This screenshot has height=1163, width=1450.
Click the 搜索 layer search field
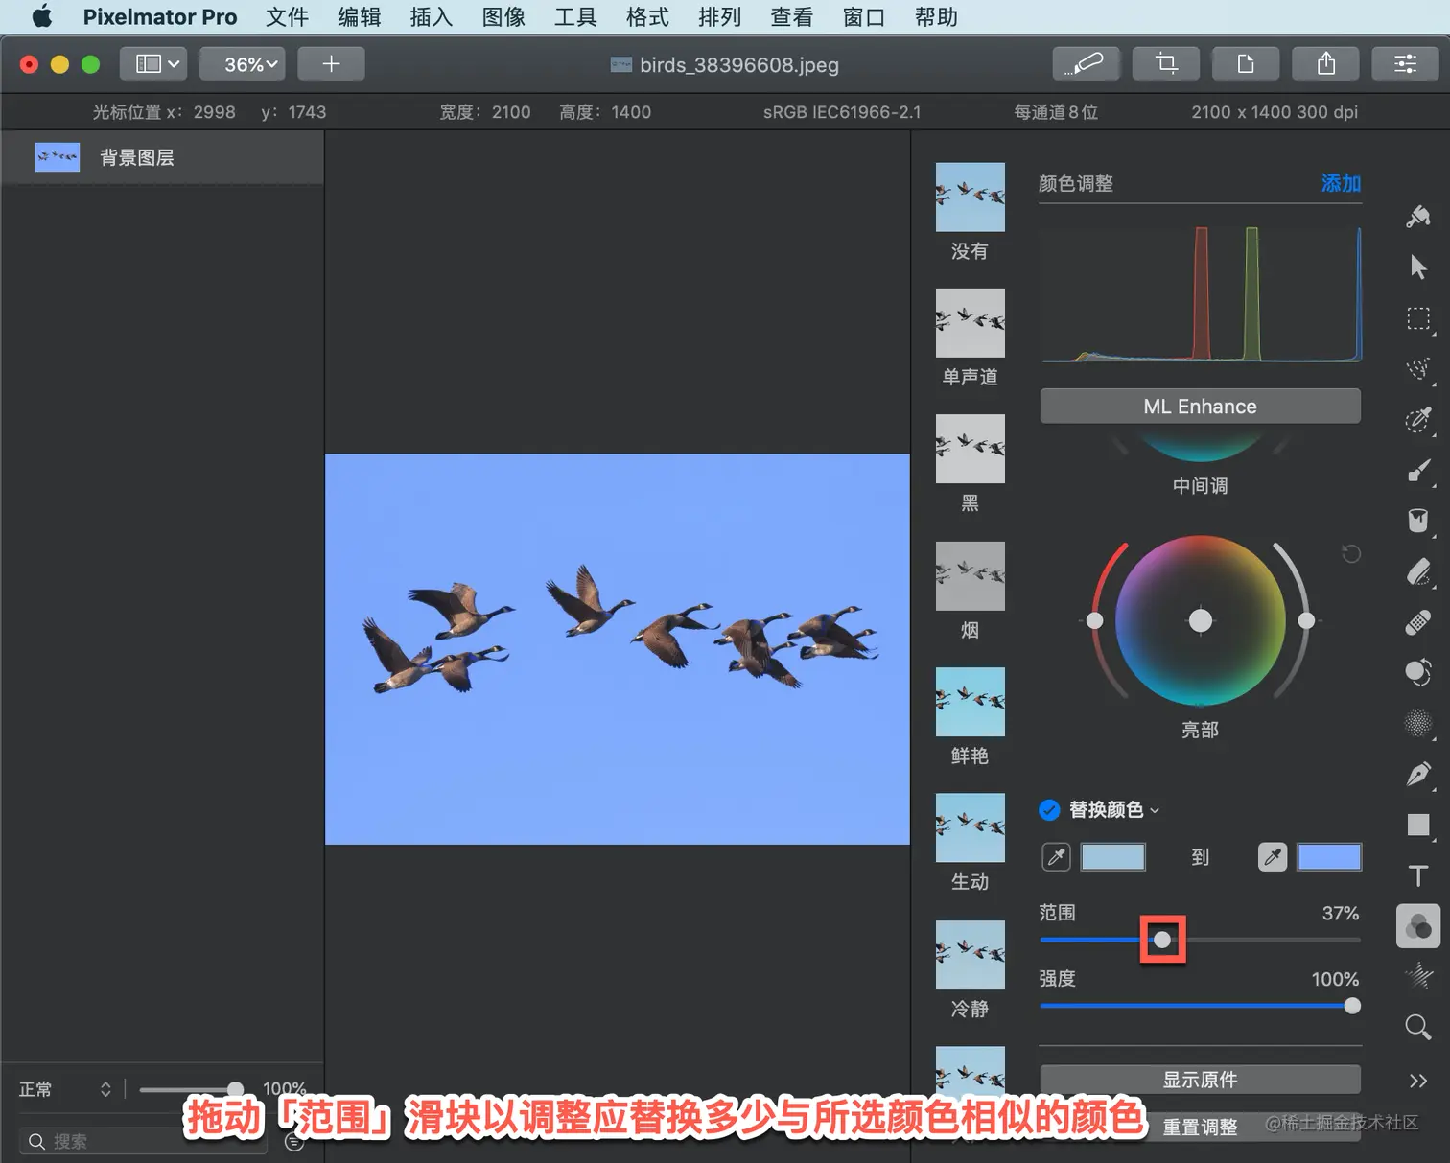tap(144, 1141)
